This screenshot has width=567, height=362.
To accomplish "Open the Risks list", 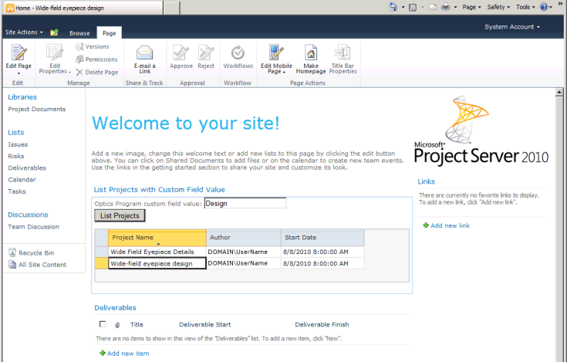I will tap(16, 156).
